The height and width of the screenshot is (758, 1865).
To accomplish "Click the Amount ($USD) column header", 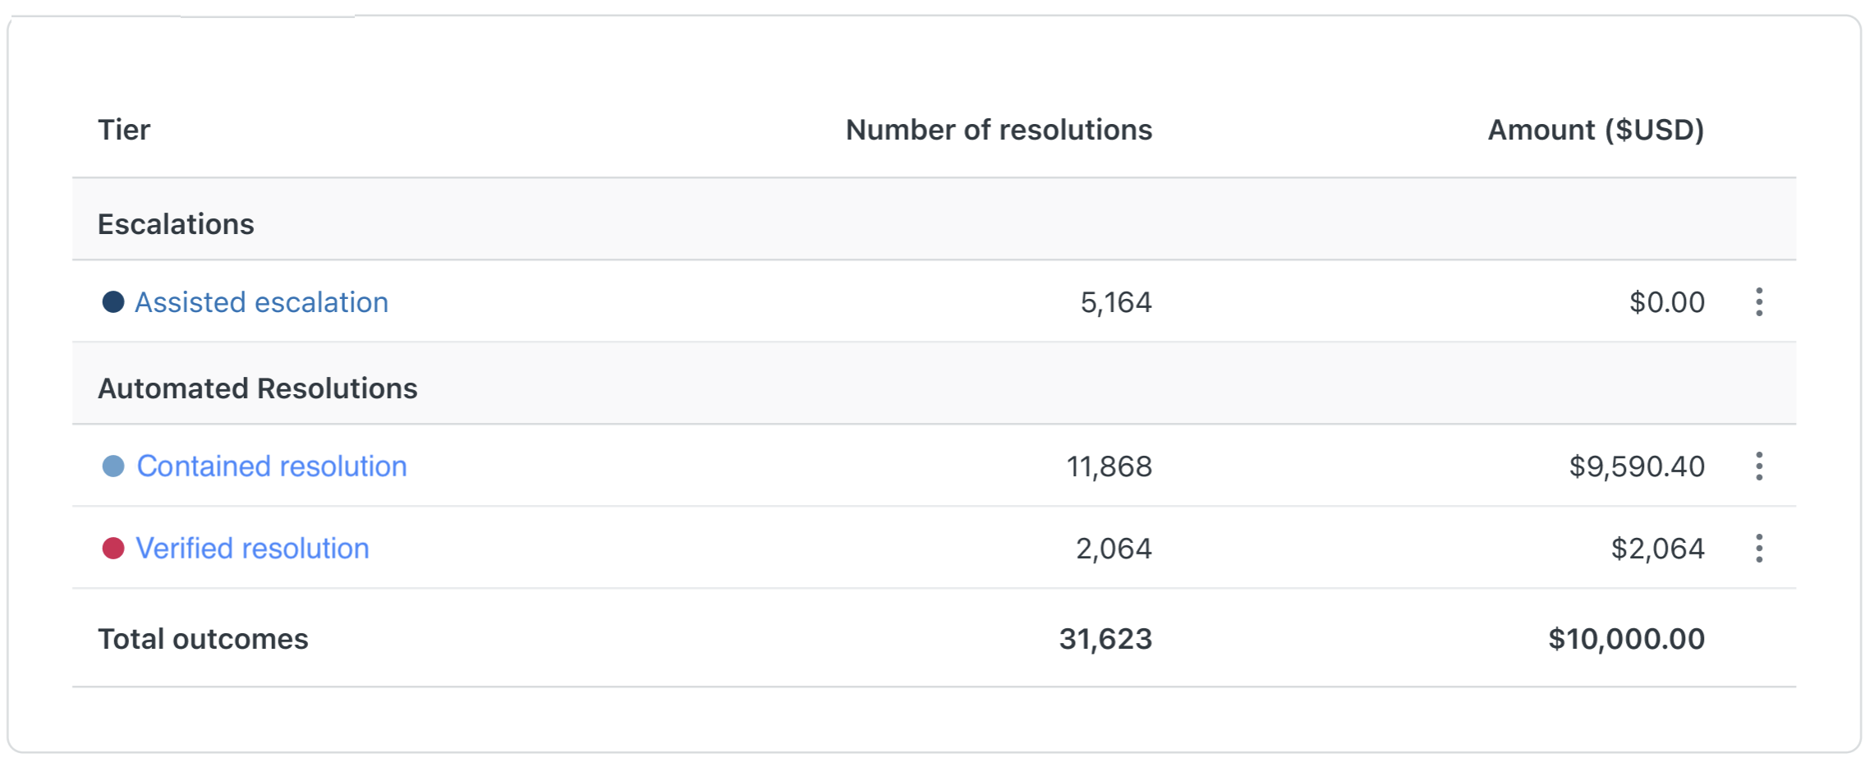I will 1596,130.
